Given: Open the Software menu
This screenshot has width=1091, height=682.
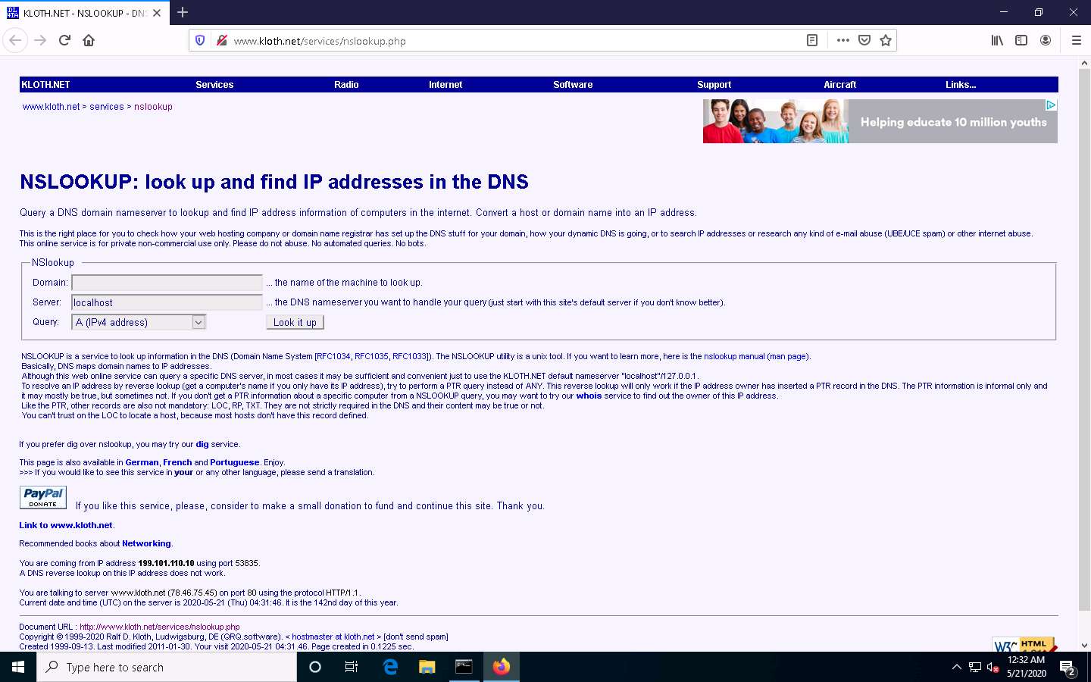Looking at the screenshot, I should pyautogui.click(x=573, y=85).
